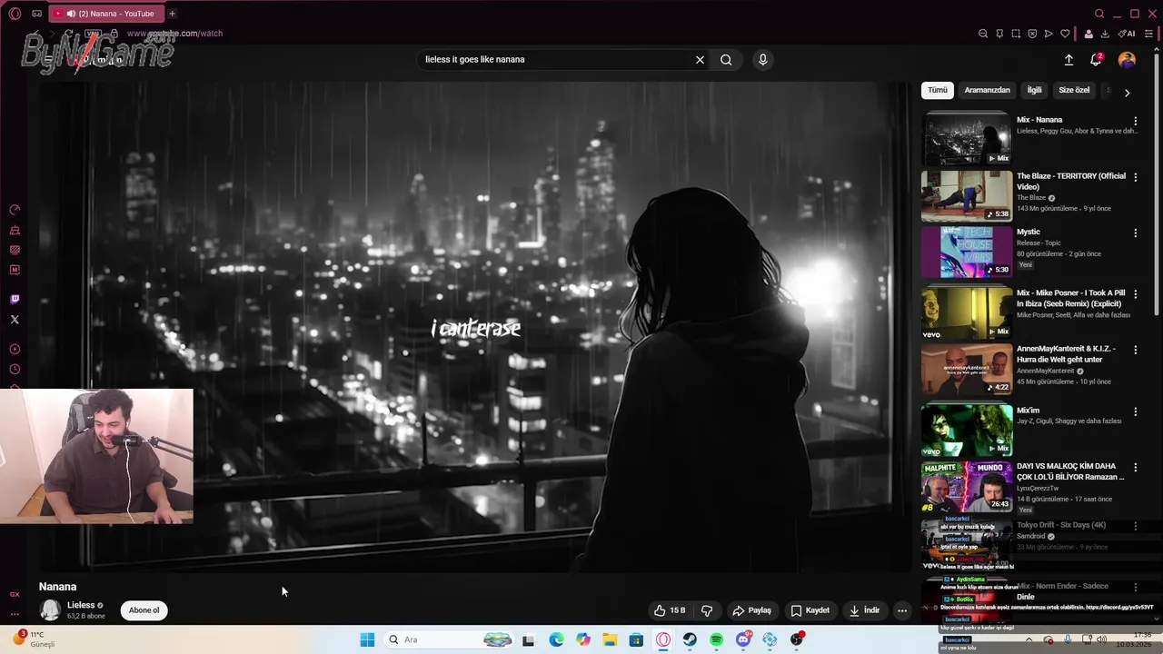Open X (Twitter) in the Opera sidebar
The height and width of the screenshot is (654, 1163).
[15, 319]
